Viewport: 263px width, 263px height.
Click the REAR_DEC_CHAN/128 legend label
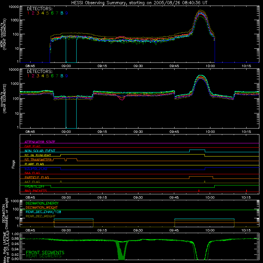tap(43, 212)
